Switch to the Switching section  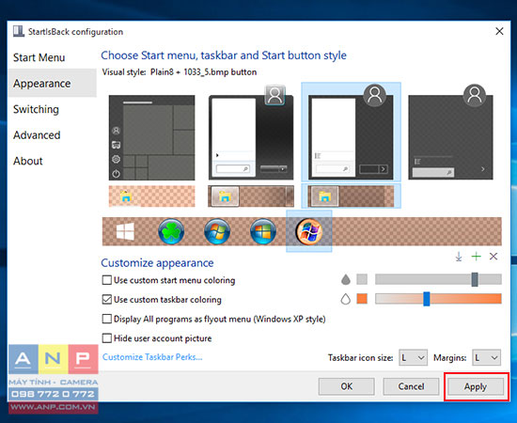click(36, 109)
